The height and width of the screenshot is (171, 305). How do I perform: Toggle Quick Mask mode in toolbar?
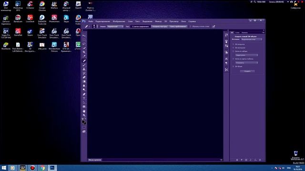pos(84,127)
